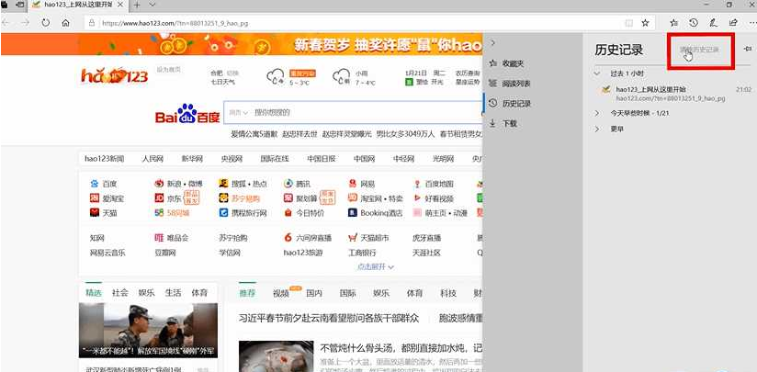The height and width of the screenshot is (372, 757).
Task: Click the 人民网 link
Action: point(153,159)
